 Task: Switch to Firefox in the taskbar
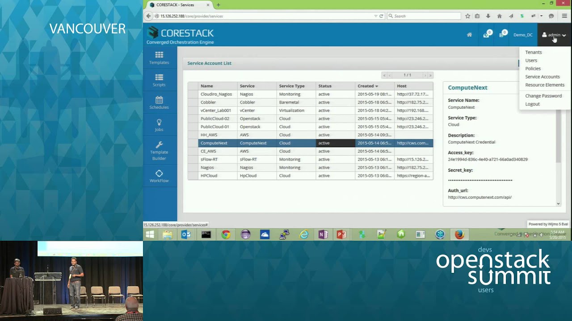[x=459, y=235]
